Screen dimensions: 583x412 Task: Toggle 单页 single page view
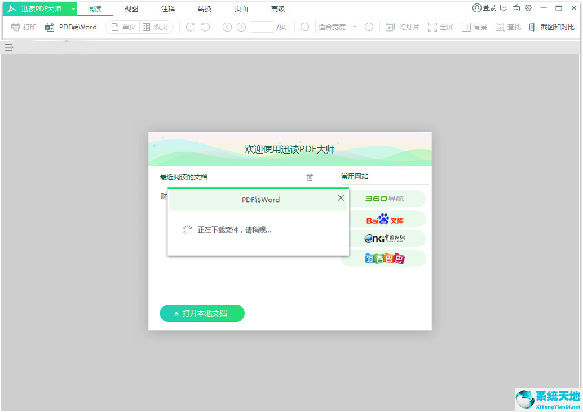point(122,27)
